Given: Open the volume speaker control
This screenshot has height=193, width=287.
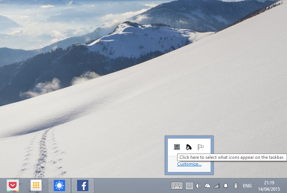Looking at the screenshot, I should (198, 186).
